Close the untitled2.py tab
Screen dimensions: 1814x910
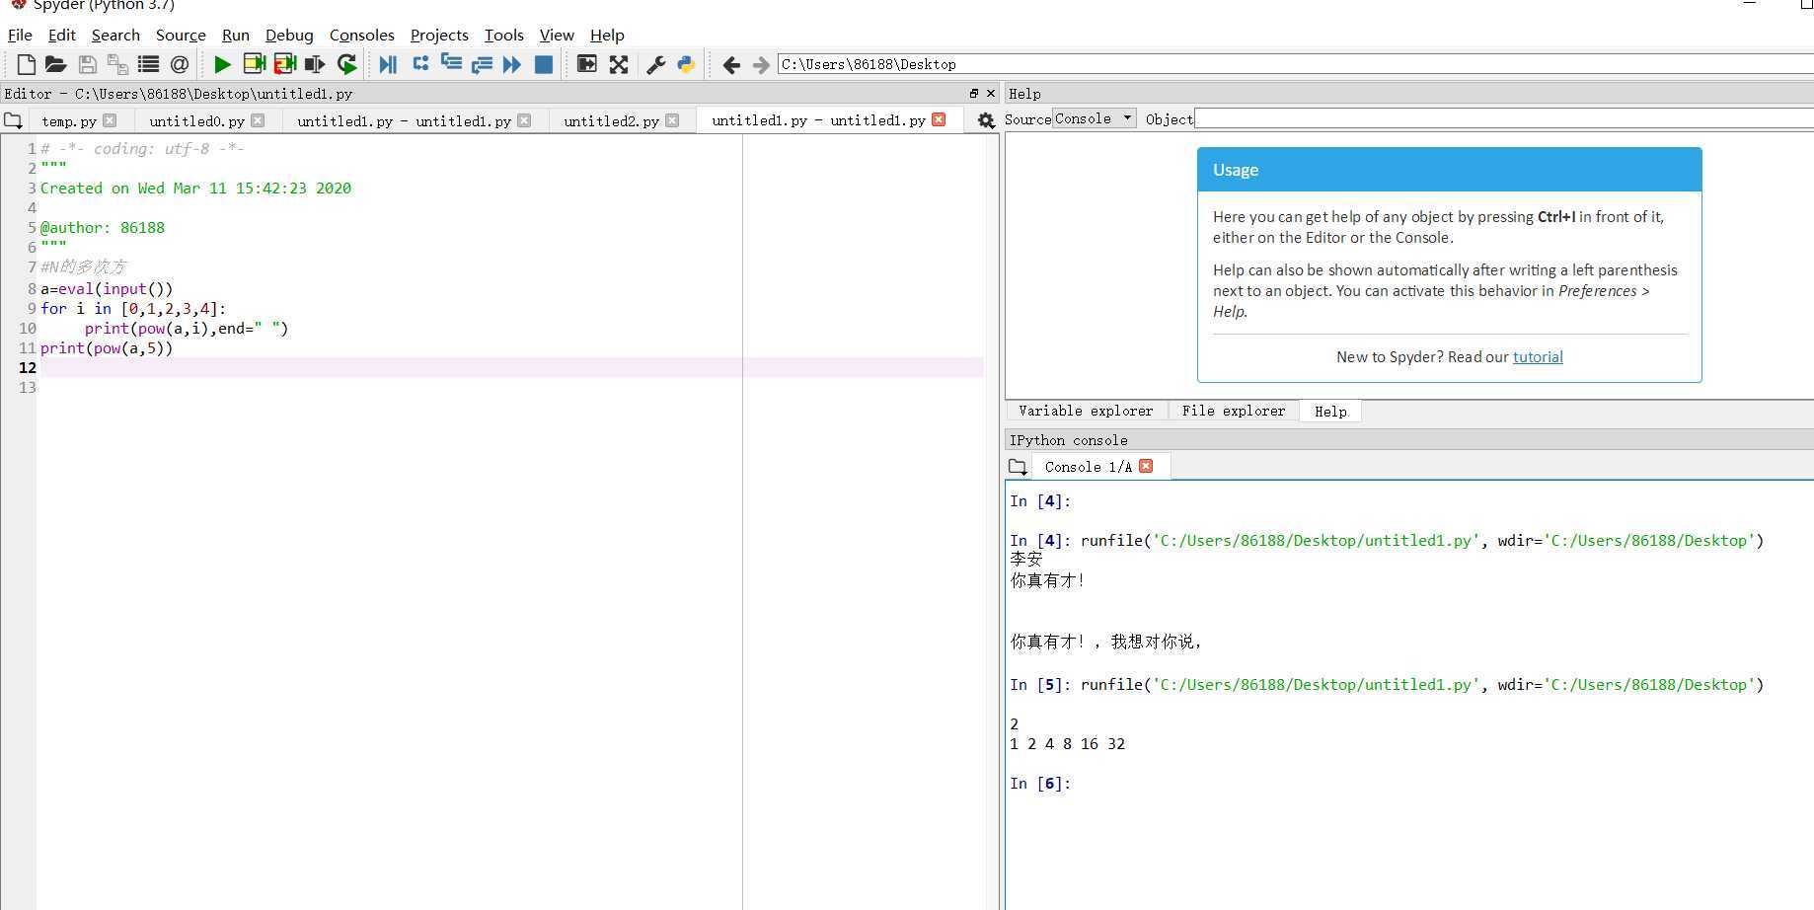coord(672,120)
